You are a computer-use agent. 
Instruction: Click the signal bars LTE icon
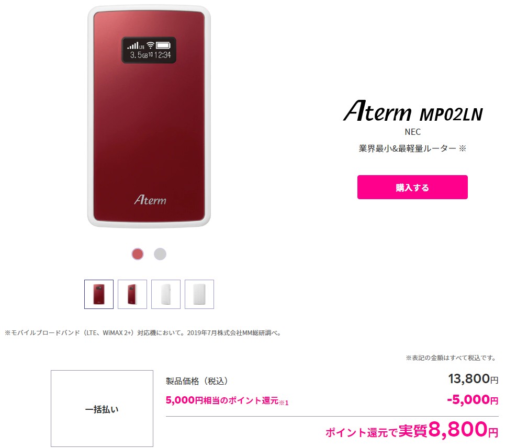click(136, 45)
